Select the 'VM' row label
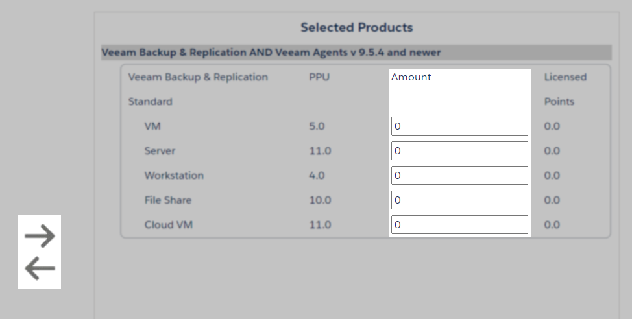This screenshot has width=632, height=319. pos(152,126)
